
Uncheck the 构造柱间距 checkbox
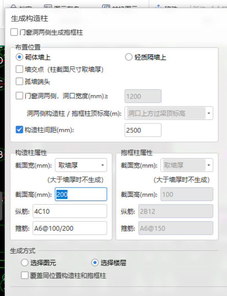19,130
